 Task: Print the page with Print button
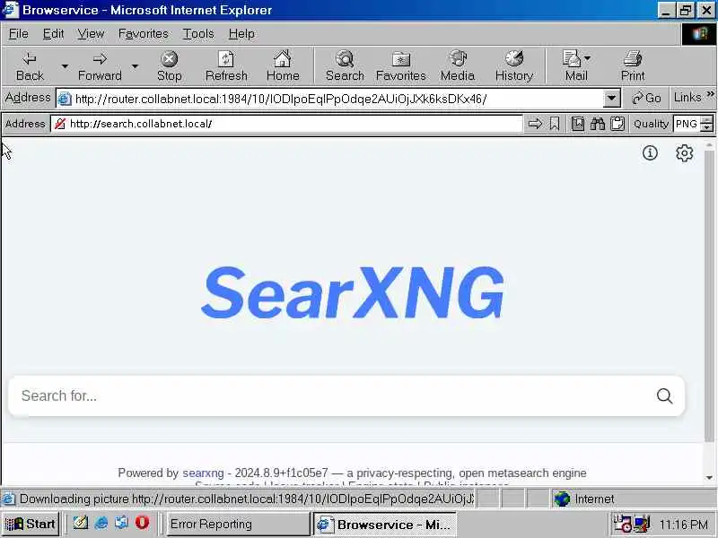click(633, 66)
